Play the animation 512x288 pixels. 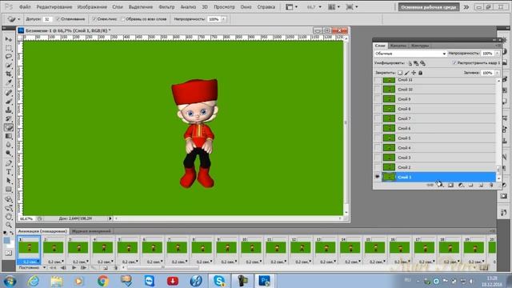pyautogui.click(x=74, y=268)
